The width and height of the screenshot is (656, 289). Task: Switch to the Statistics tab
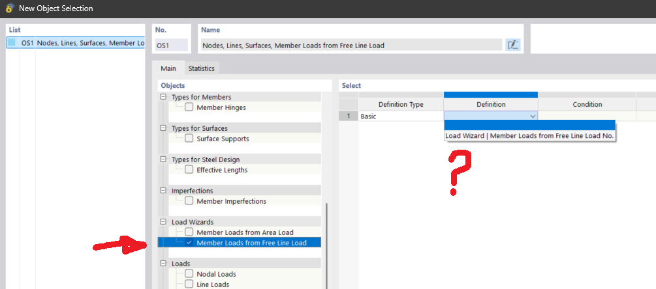pyautogui.click(x=201, y=68)
